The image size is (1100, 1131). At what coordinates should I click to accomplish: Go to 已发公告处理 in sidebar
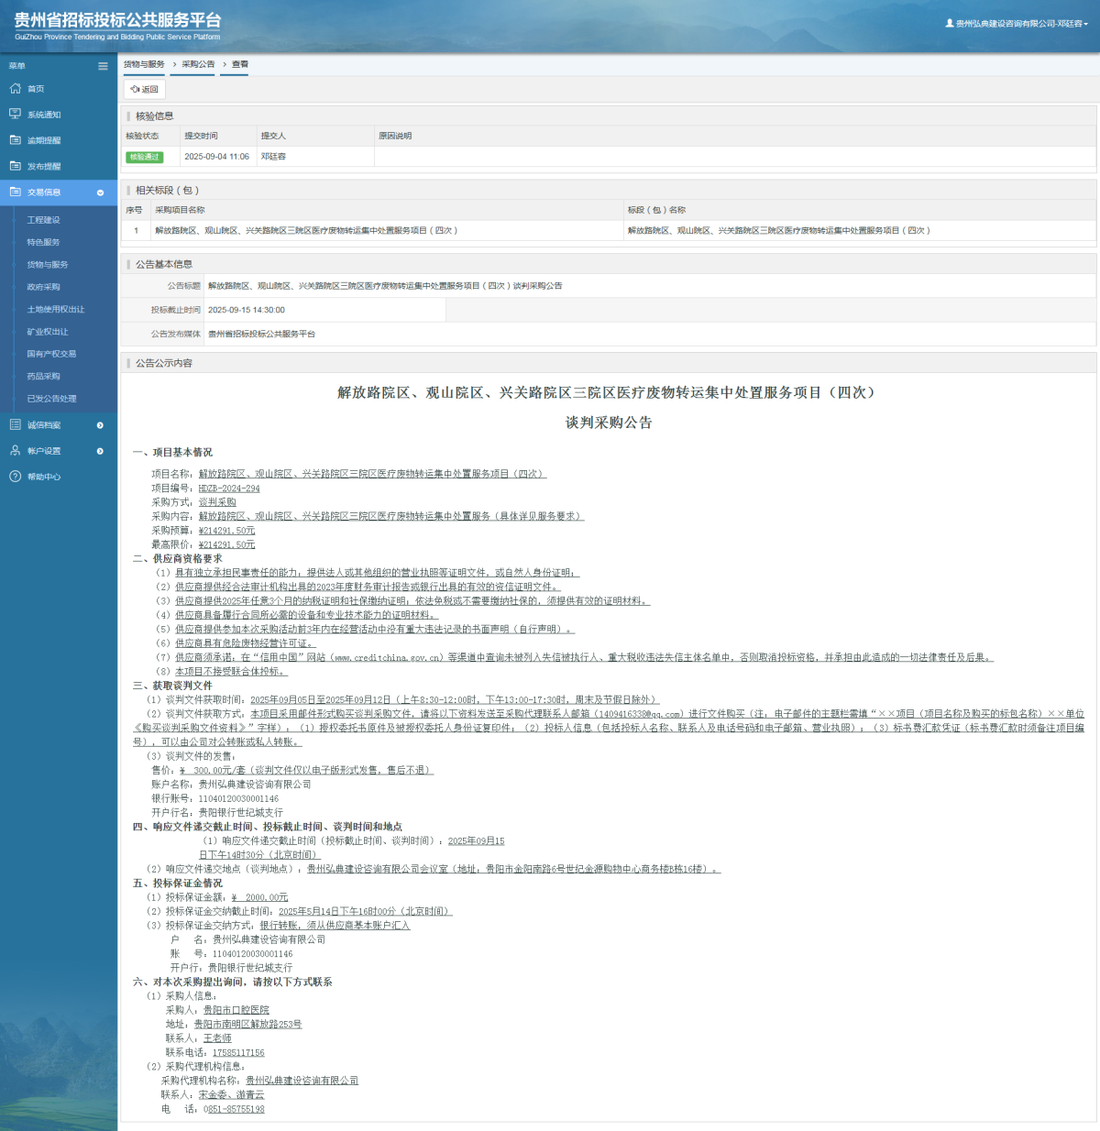click(x=51, y=399)
